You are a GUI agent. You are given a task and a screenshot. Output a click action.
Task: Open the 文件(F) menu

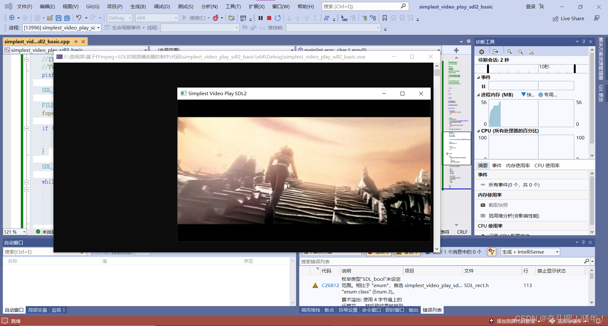tap(24, 6)
